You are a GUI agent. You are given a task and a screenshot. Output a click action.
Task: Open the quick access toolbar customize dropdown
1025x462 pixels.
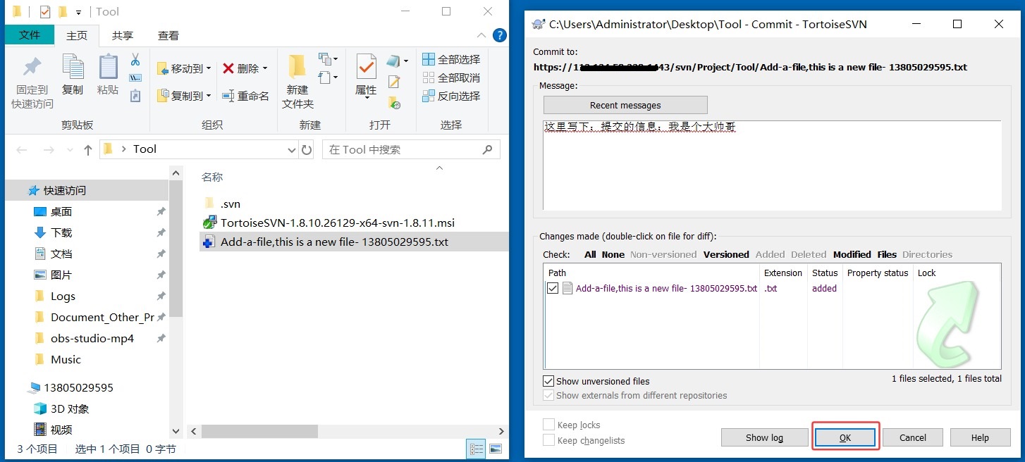pos(78,13)
